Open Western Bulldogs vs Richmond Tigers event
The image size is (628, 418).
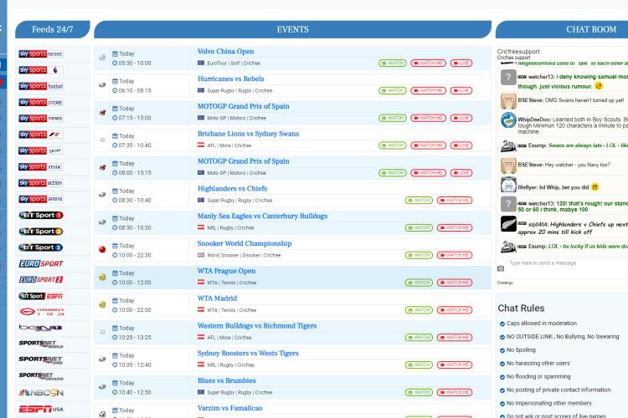[257, 325]
